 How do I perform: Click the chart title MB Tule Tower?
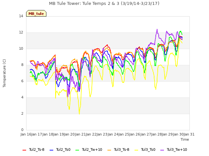tap(104, 4)
